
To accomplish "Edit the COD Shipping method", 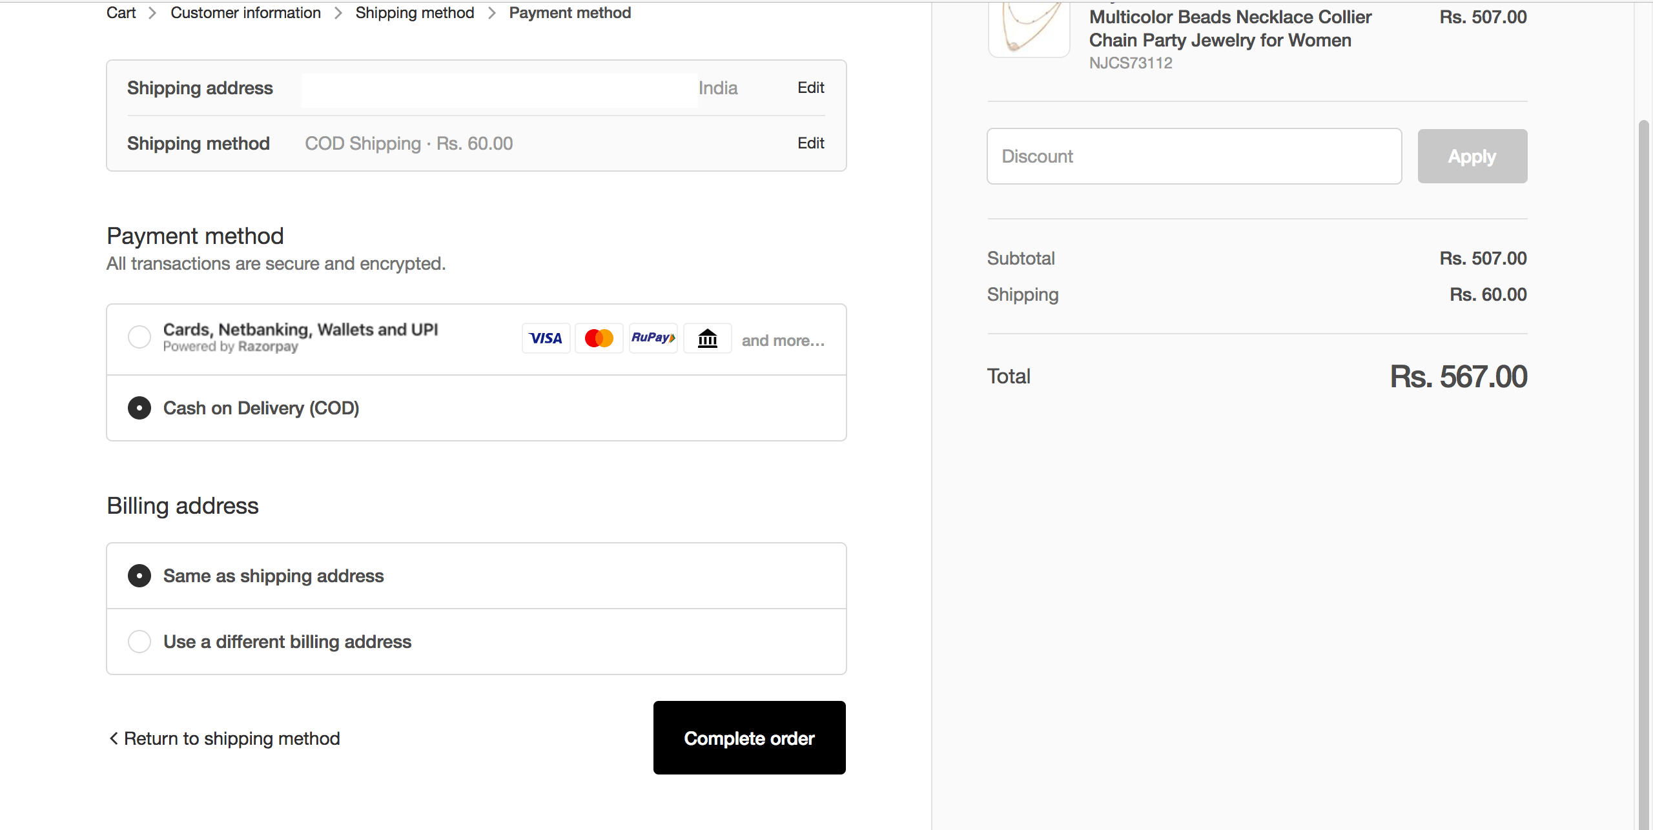I will pos(810,143).
